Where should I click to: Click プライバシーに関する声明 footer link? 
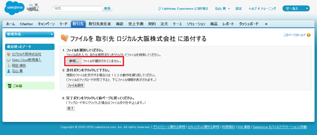pyautogui.click(x=169, y=127)
